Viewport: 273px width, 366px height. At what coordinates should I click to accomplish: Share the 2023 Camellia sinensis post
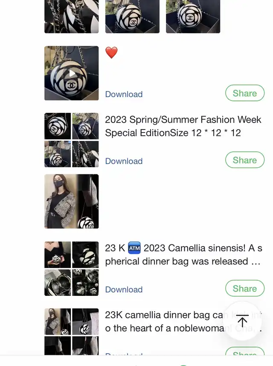pyautogui.click(x=244, y=289)
